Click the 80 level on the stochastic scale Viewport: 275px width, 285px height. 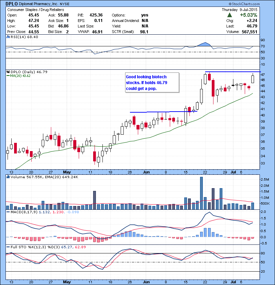(263, 253)
